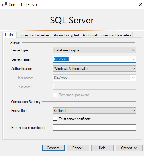Collapse options with Options << button
This screenshot has height=156, width=144.
coord(129,148)
